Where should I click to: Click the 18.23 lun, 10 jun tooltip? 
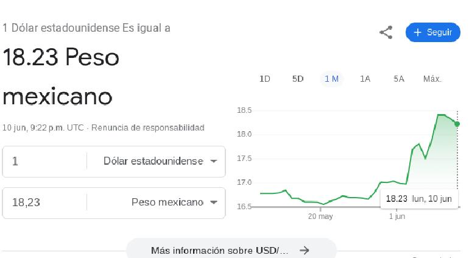[419, 199]
